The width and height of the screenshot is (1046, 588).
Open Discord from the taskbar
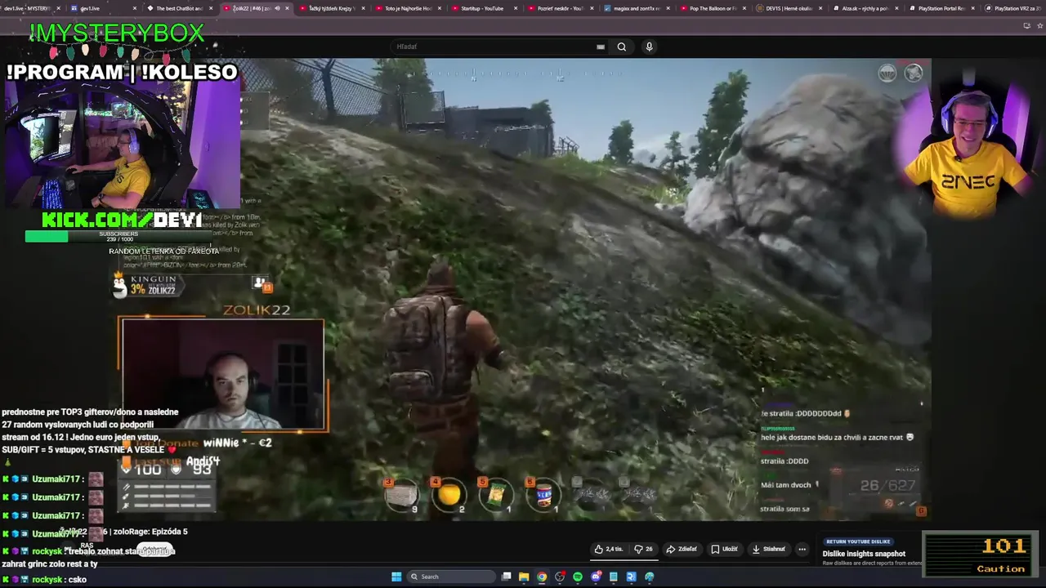coord(596,577)
